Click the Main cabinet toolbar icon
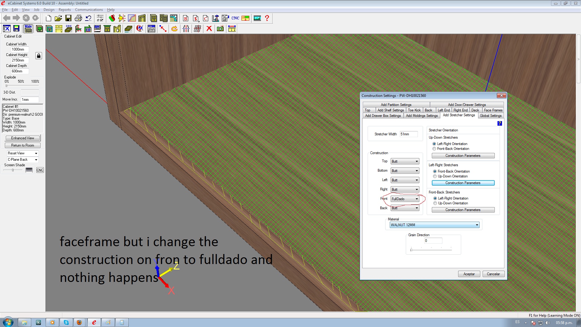The image size is (581, 327). [x=28, y=29]
